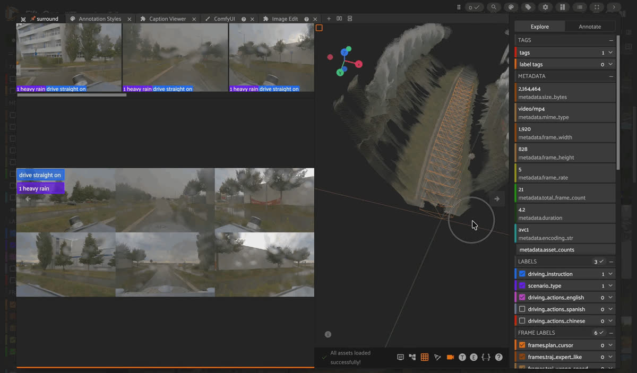Image resolution: width=637 pixels, height=373 pixels.
Task: Split panel vertically icon
Action: (x=350, y=19)
